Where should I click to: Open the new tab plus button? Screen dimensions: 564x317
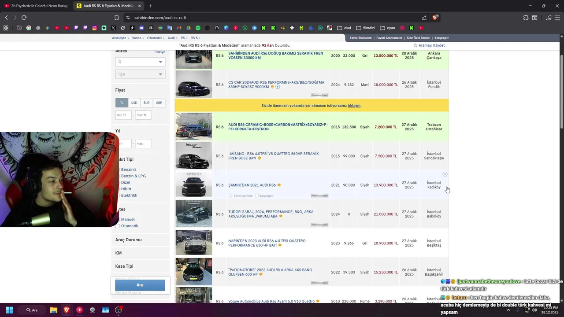pos(150,6)
